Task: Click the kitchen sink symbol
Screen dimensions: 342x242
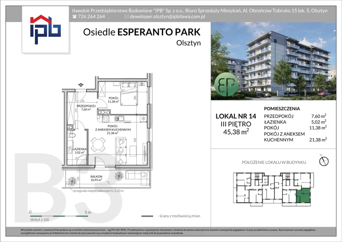Action: click(x=120, y=118)
